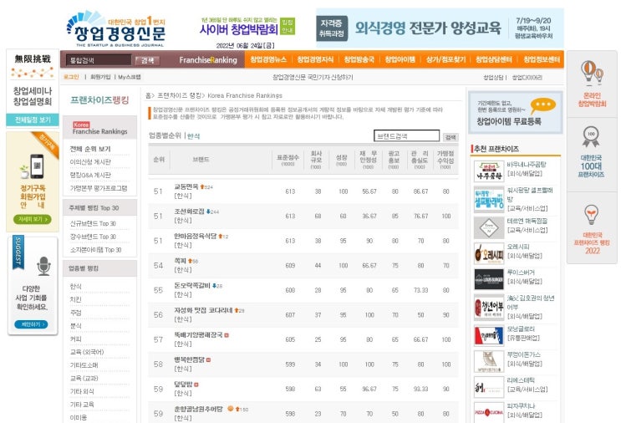Click 전체일정 보기 in 창업세미나 box

[33, 120]
